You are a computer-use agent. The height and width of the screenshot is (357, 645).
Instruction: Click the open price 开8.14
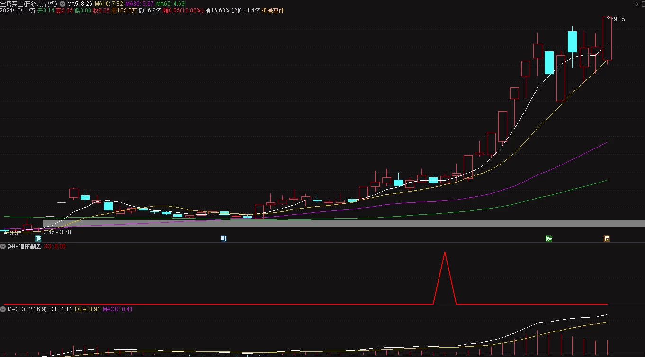point(46,10)
